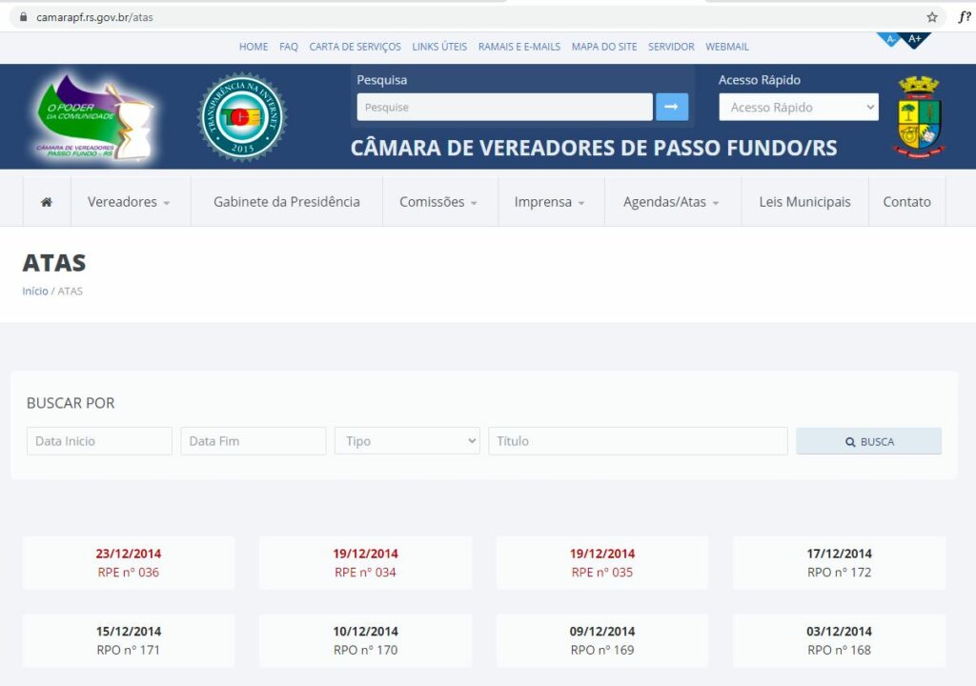Open the Transparência na Internet 2015 seal
The width and height of the screenshot is (976, 686).
[241, 117]
